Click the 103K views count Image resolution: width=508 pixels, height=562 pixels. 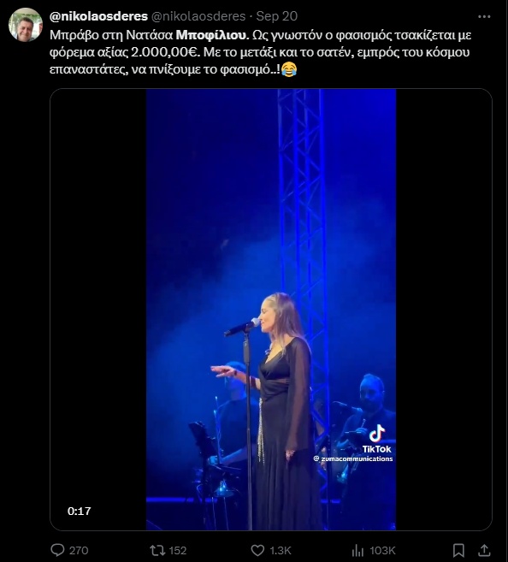(382, 550)
